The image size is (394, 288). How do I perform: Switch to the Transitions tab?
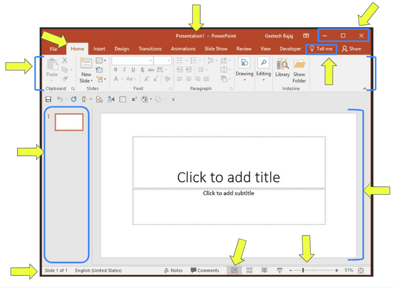pyautogui.click(x=150, y=49)
